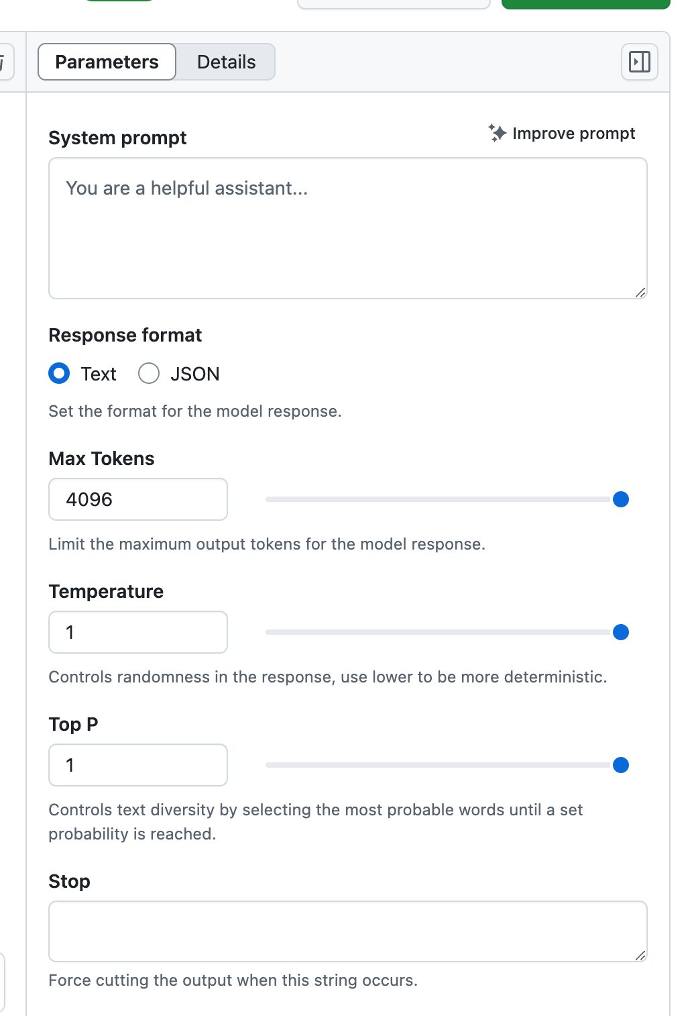Screen dimensions: 692x1016
Task: Click the Top P slider handle
Action: pyautogui.click(x=621, y=765)
